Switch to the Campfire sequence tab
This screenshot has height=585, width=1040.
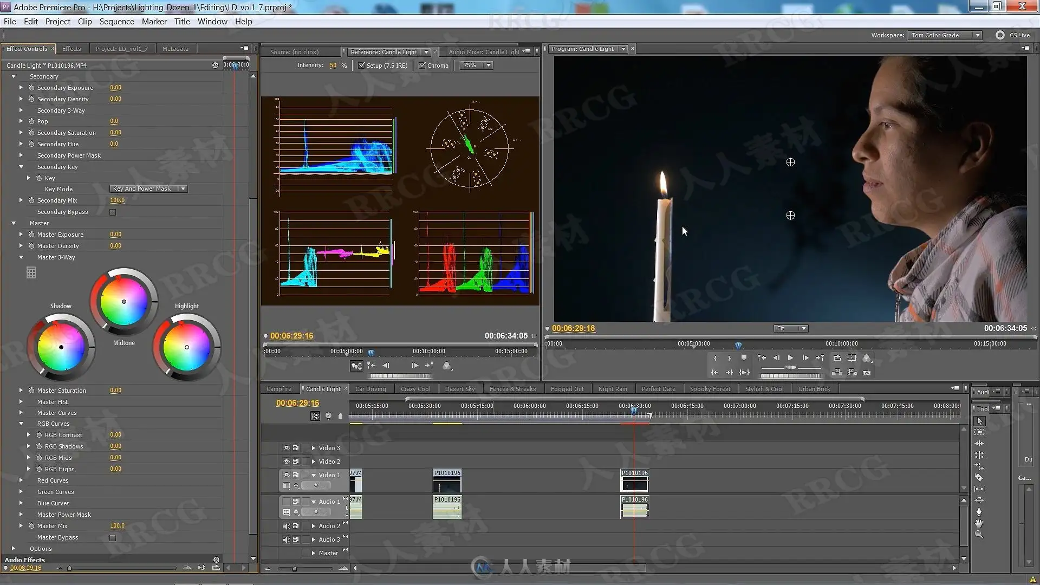coord(279,389)
